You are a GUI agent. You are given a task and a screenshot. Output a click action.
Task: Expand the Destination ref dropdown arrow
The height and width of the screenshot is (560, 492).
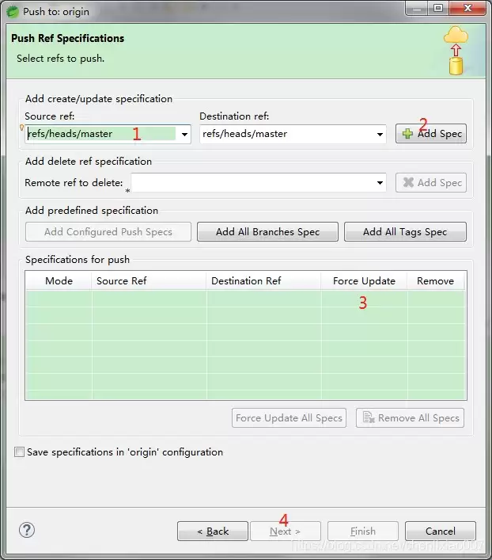coord(380,135)
